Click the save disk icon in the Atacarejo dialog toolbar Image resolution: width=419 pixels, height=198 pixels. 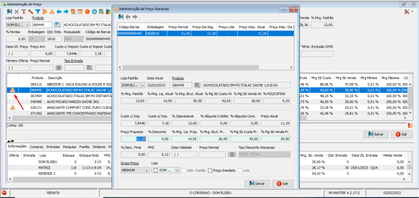[x=121, y=17]
